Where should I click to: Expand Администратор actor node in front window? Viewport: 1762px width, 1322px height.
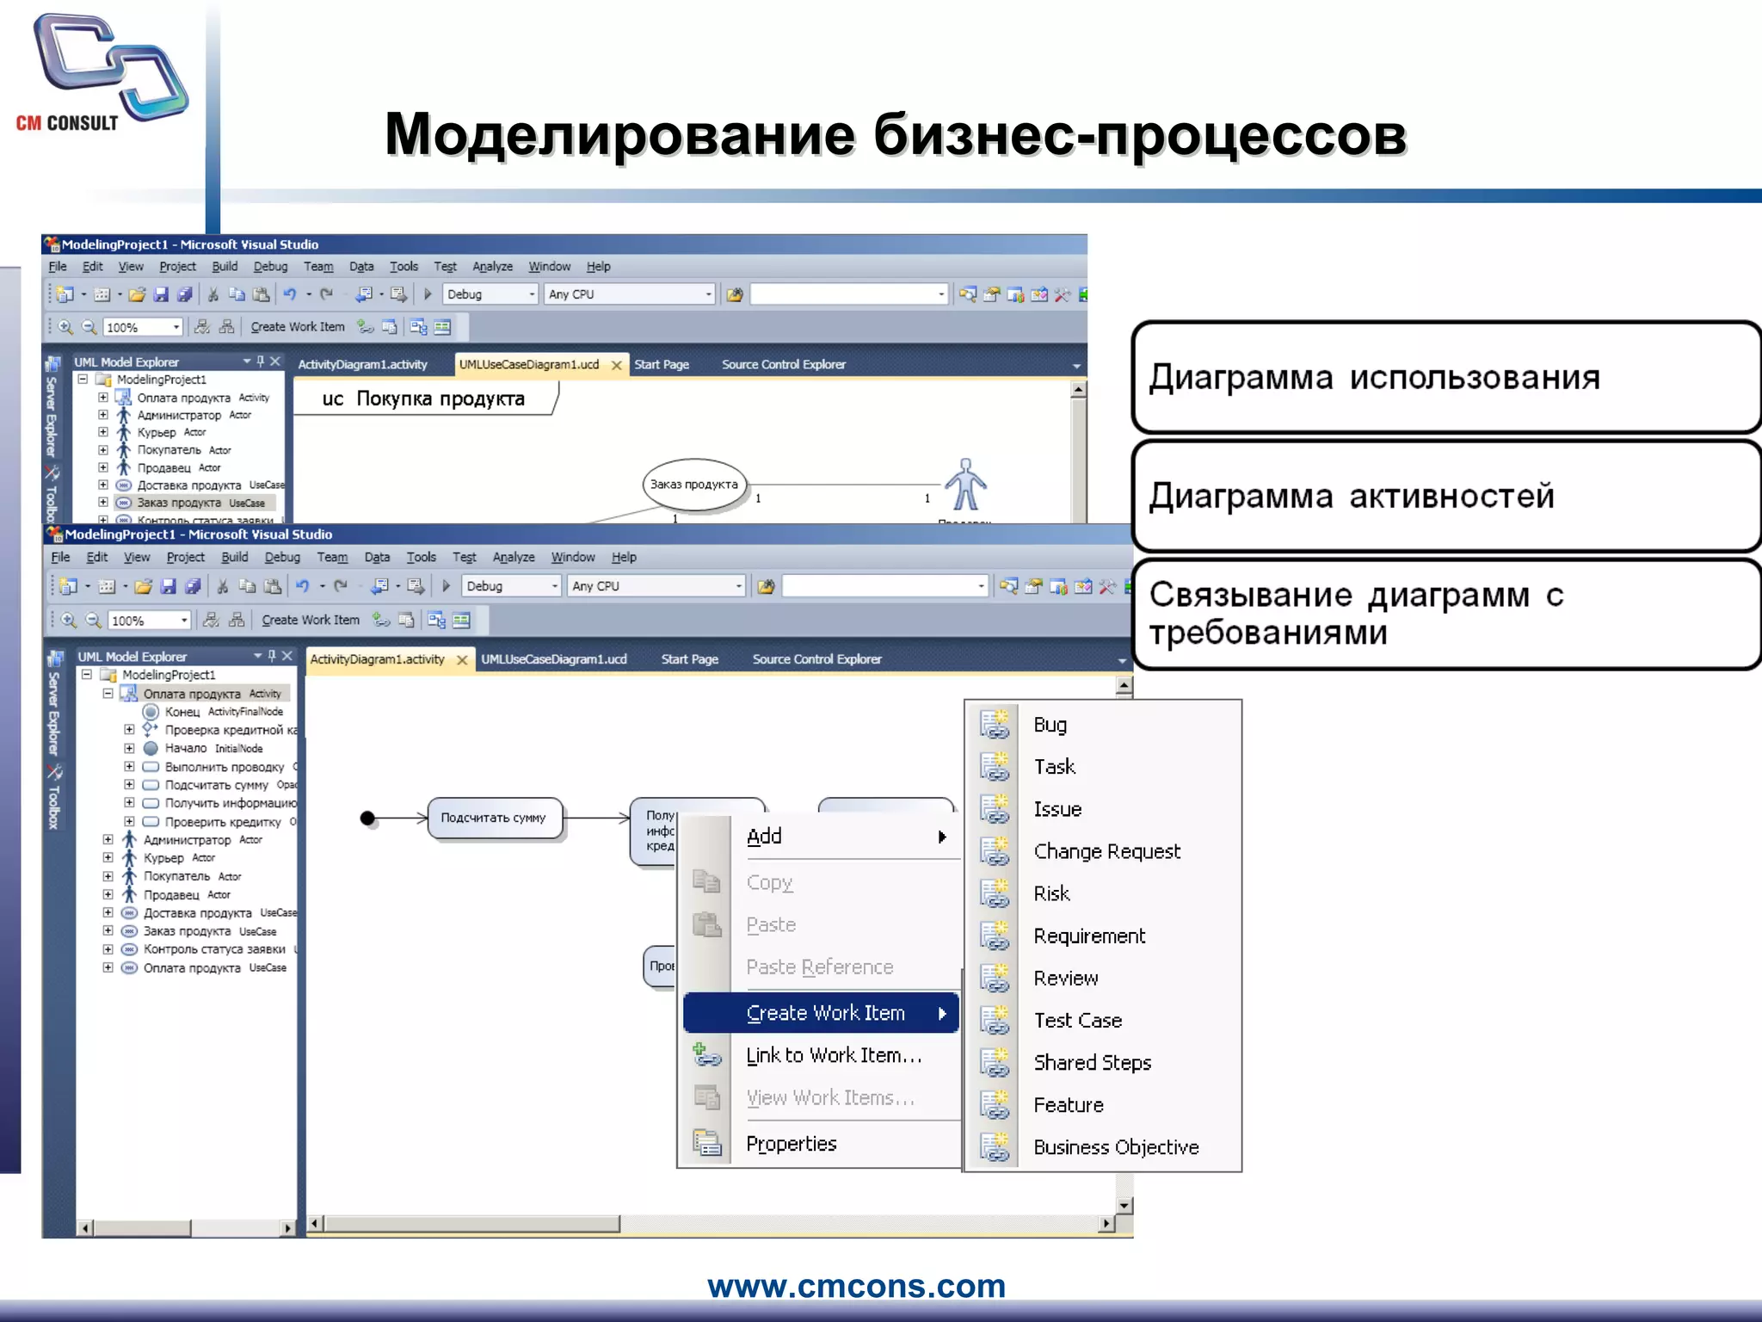[x=108, y=839]
